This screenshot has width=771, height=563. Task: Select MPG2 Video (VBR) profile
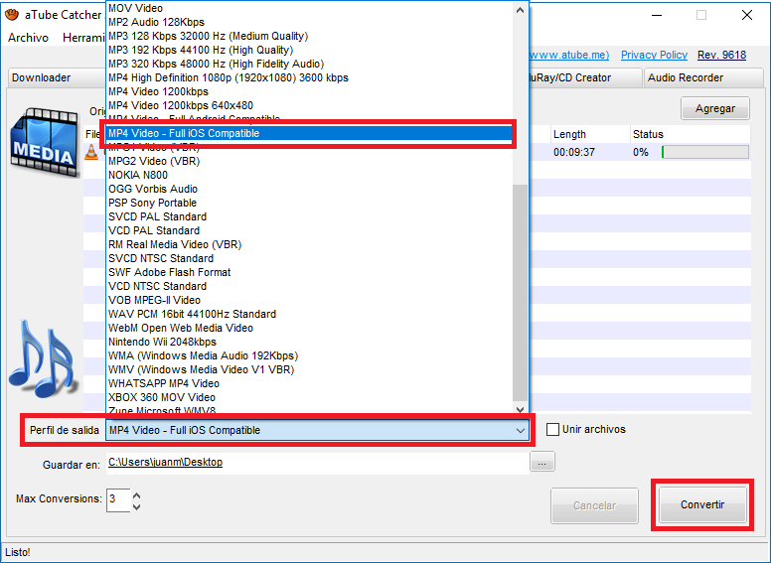(x=309, y=161)
